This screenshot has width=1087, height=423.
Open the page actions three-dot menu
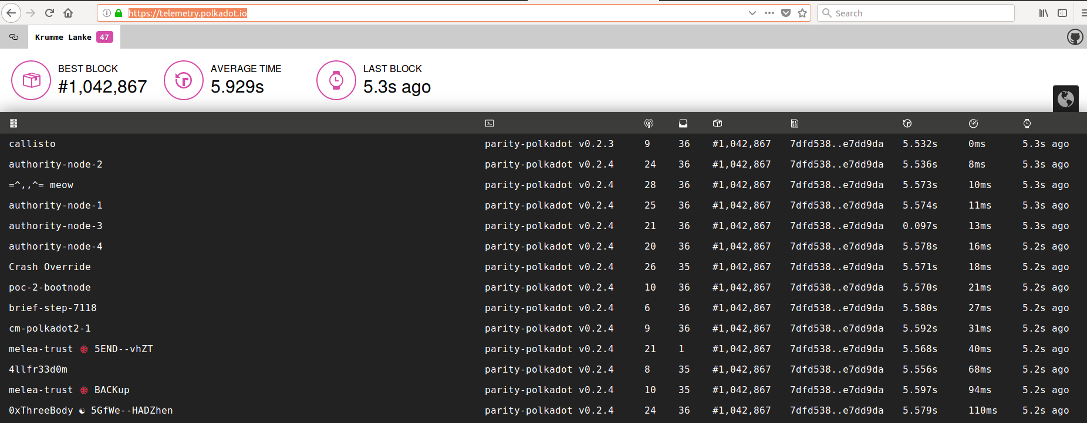tap(769, 13)
